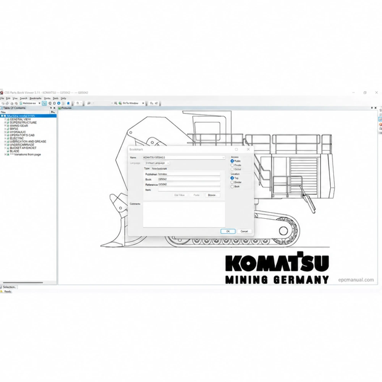The height and width of the screenshot is (382, 382).
Task: Click the green Pictures panel icon
Action: 60,108
